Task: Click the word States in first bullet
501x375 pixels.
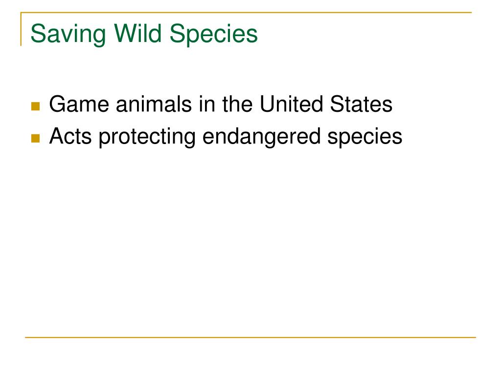Action: (362, 104)
